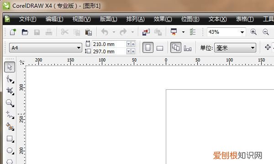Toggle apply layout to all pages
This screenshot has height=164, width=274.
coord(176,47)
